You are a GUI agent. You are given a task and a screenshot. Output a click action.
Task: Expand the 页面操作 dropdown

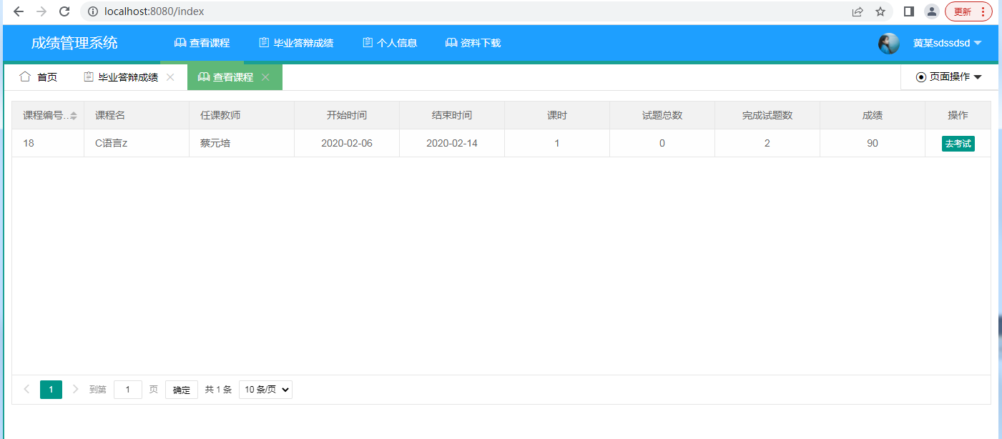tap(948, 77)
